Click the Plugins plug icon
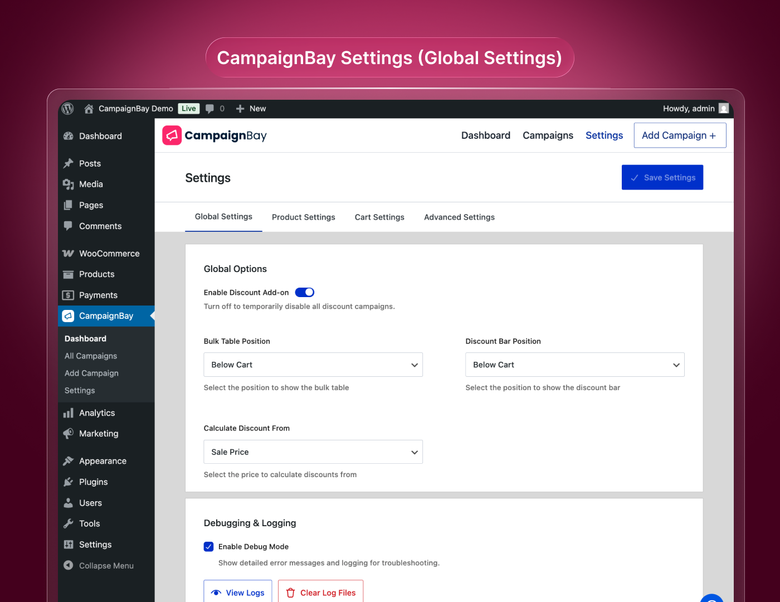This screenshot has height=602, width=780. pyautogui.click(x=69, y=482)
